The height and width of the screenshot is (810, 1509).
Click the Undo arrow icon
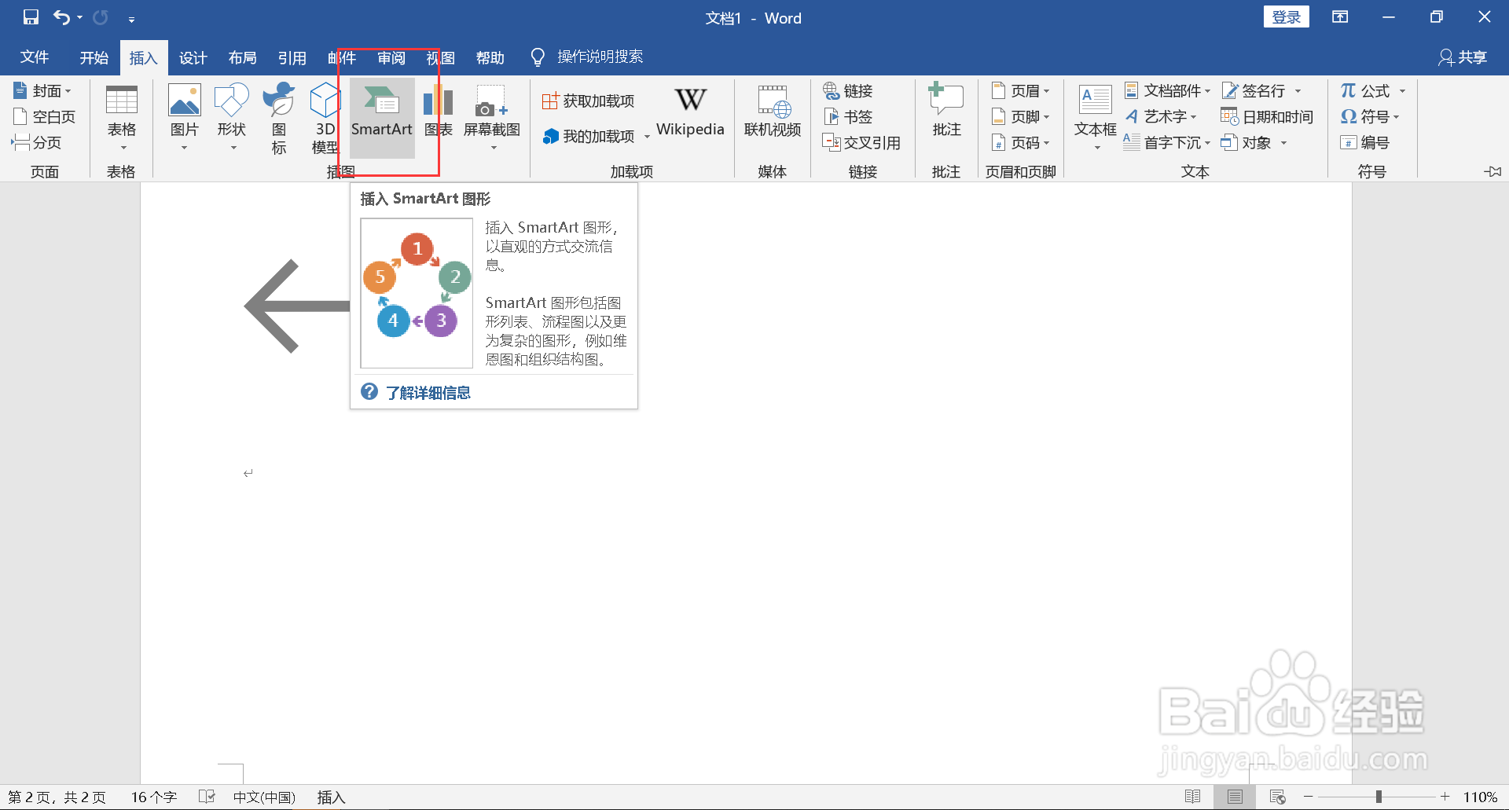(61, 17)
